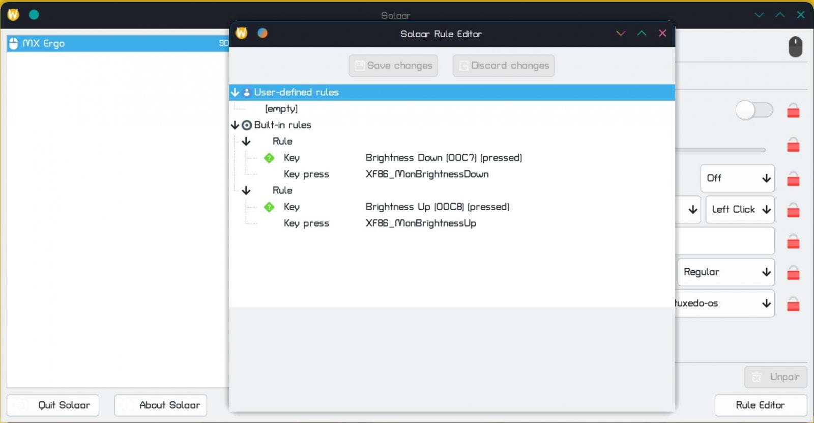Collapse the Rule containing Brightness Up

coord(246,190)
